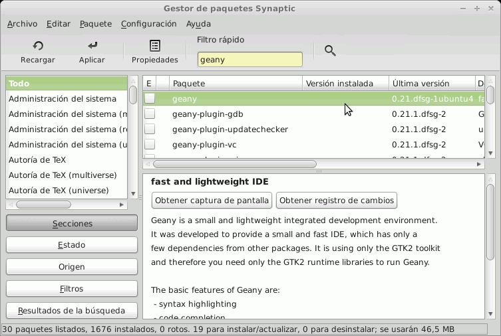This screenshot has width=501, height=336.
Task: Click Resultados de la búsqueda button
Action: click(72, 311)
